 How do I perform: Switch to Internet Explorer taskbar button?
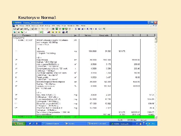(x=53, y=124)
